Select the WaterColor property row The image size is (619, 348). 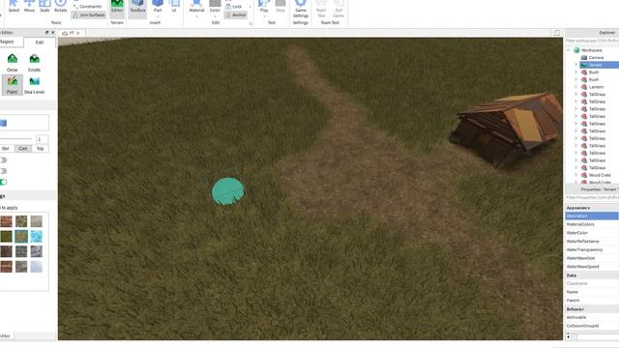click(x=592, y=233)
